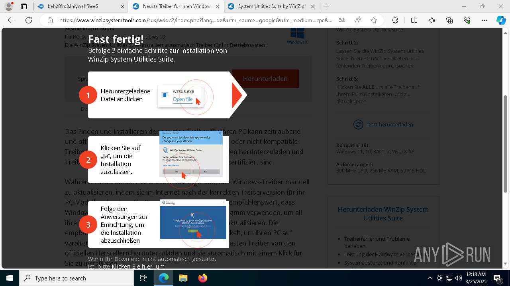Open Task View on the taskbar

pyautogui.click(x=144, y=278)
